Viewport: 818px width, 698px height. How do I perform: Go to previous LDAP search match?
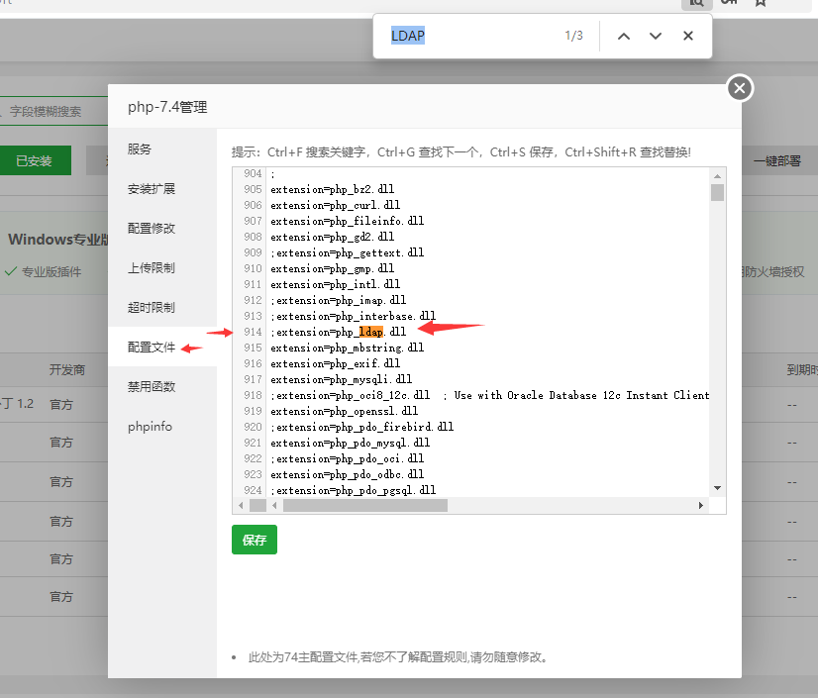pos(623,36)
